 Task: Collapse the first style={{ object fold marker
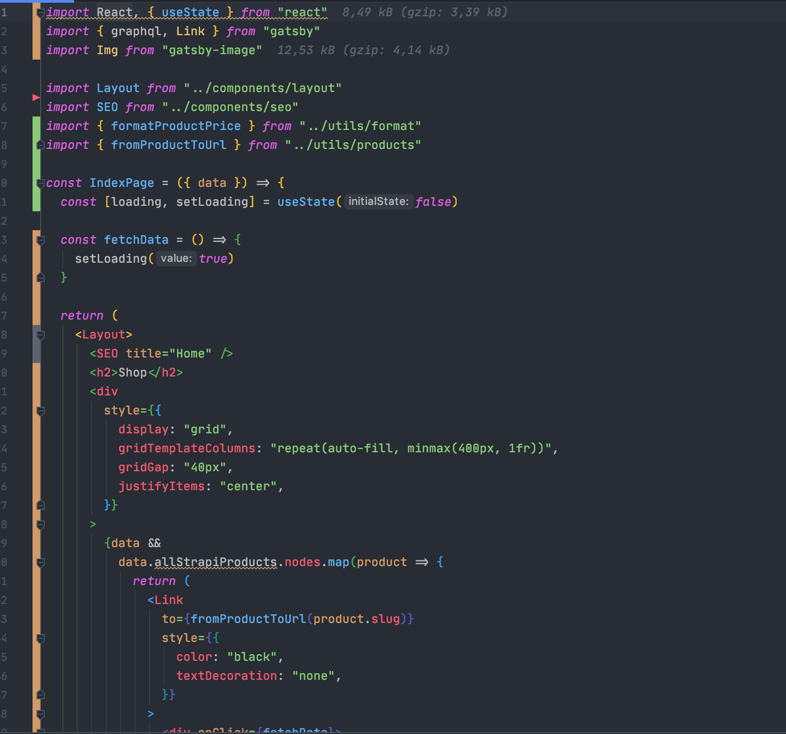pos(40,410)
